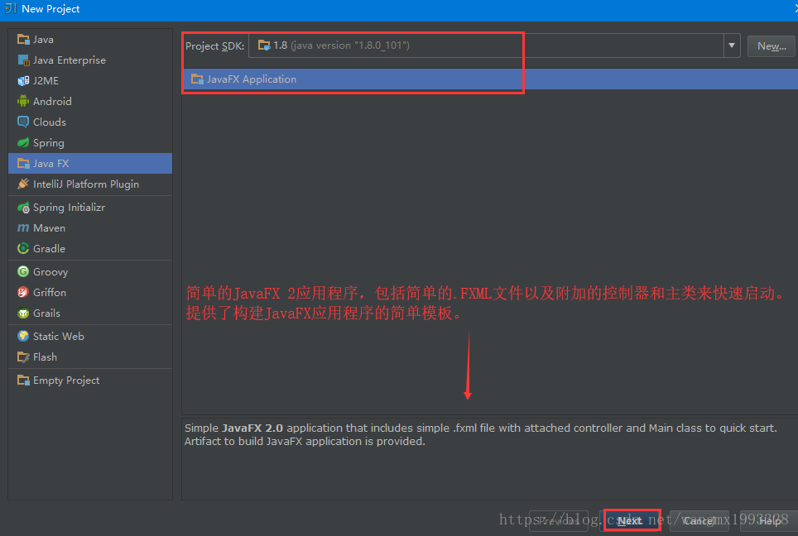
Task: Click the Empty Project icon
Action: click(x=23, y=380)
